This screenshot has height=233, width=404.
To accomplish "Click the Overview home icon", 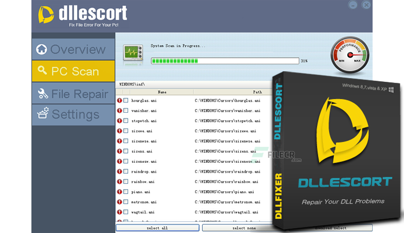I will (42, 49).
